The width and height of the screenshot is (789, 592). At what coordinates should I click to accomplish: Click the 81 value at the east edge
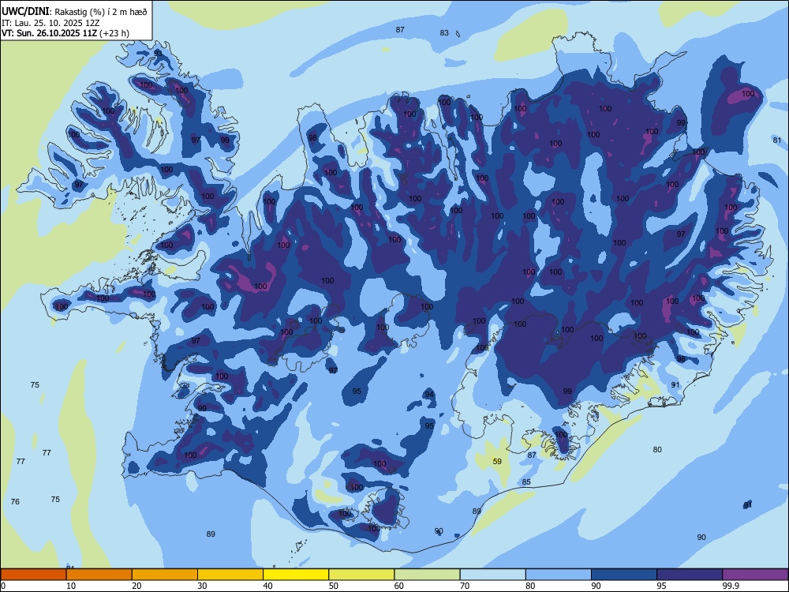tap(777, 140)
